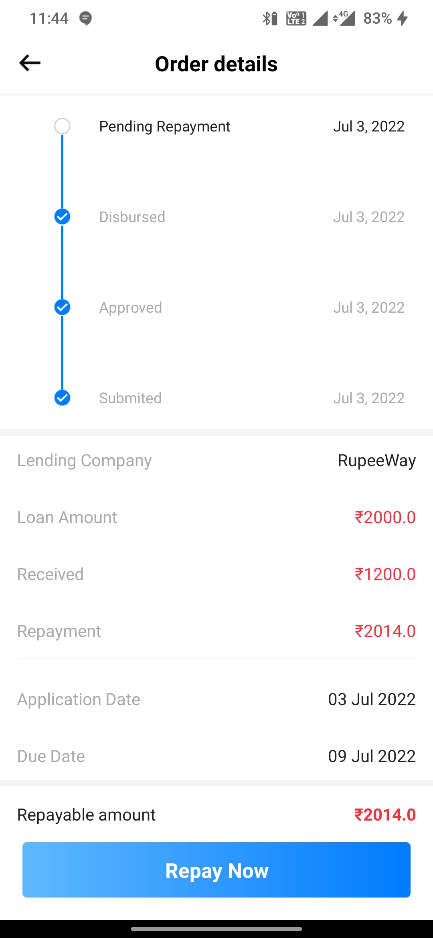The width and height of the screenshot is (433, 938).
Task: Tap the Order details page title
Action: pyautogui.click(x=216, y=64)
